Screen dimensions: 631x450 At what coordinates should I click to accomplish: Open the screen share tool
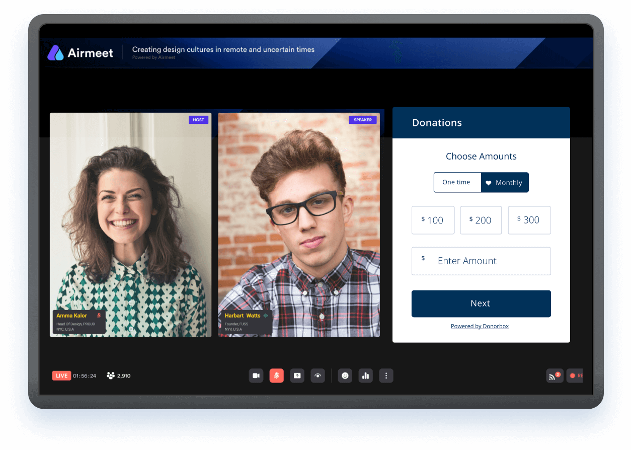(297, 376)
